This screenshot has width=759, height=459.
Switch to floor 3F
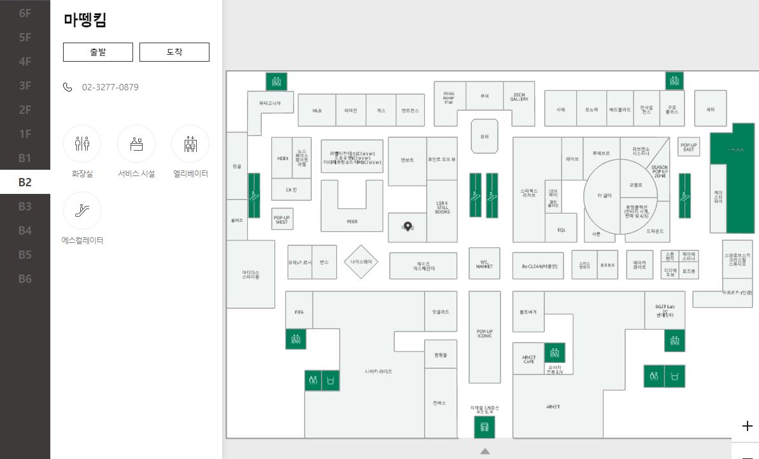tap(25, 86)
